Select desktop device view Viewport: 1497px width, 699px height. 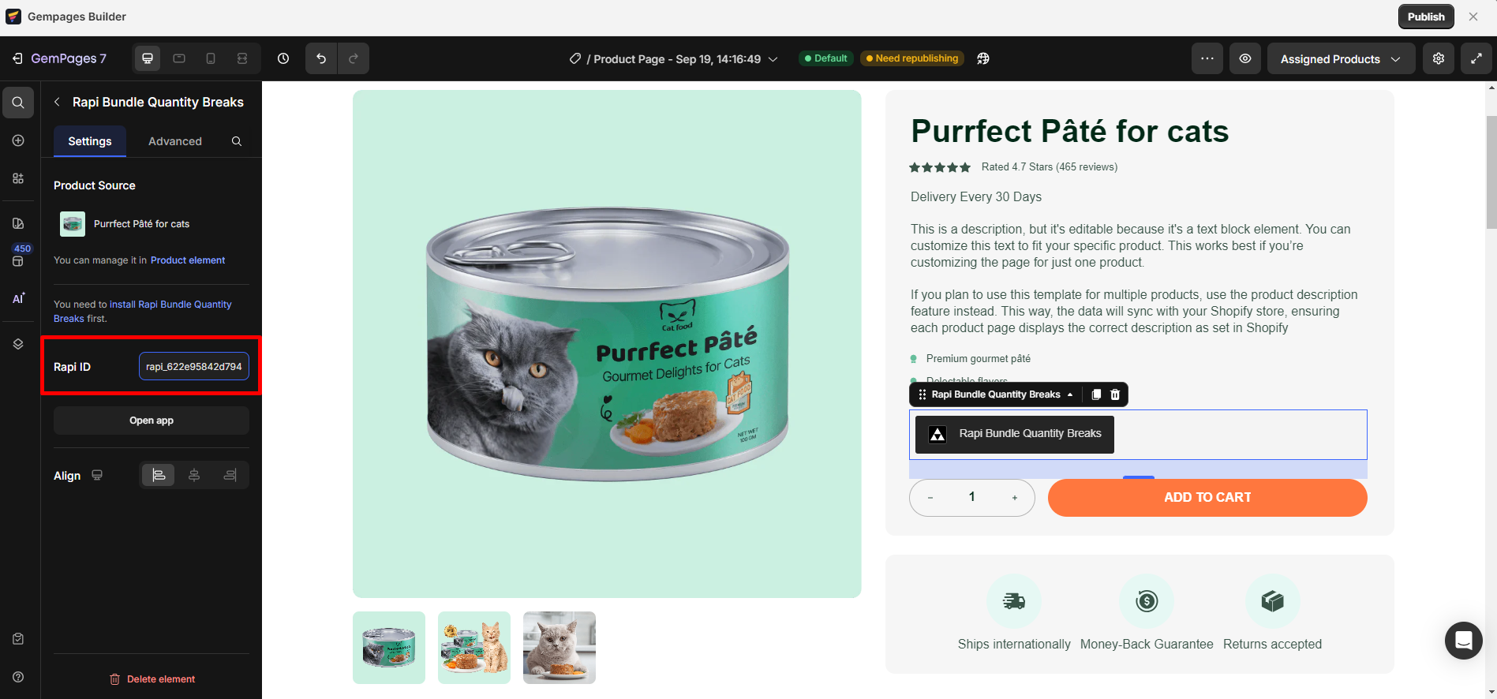pyautogui.click(x=148, y=58)
